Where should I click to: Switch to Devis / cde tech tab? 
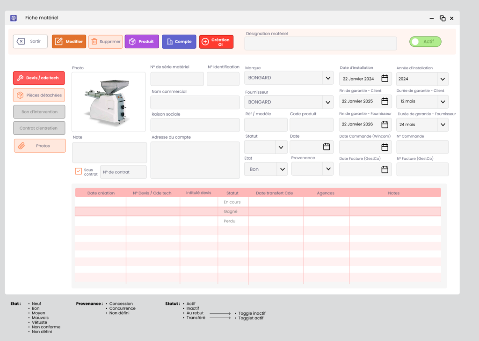tap(39, 78)
